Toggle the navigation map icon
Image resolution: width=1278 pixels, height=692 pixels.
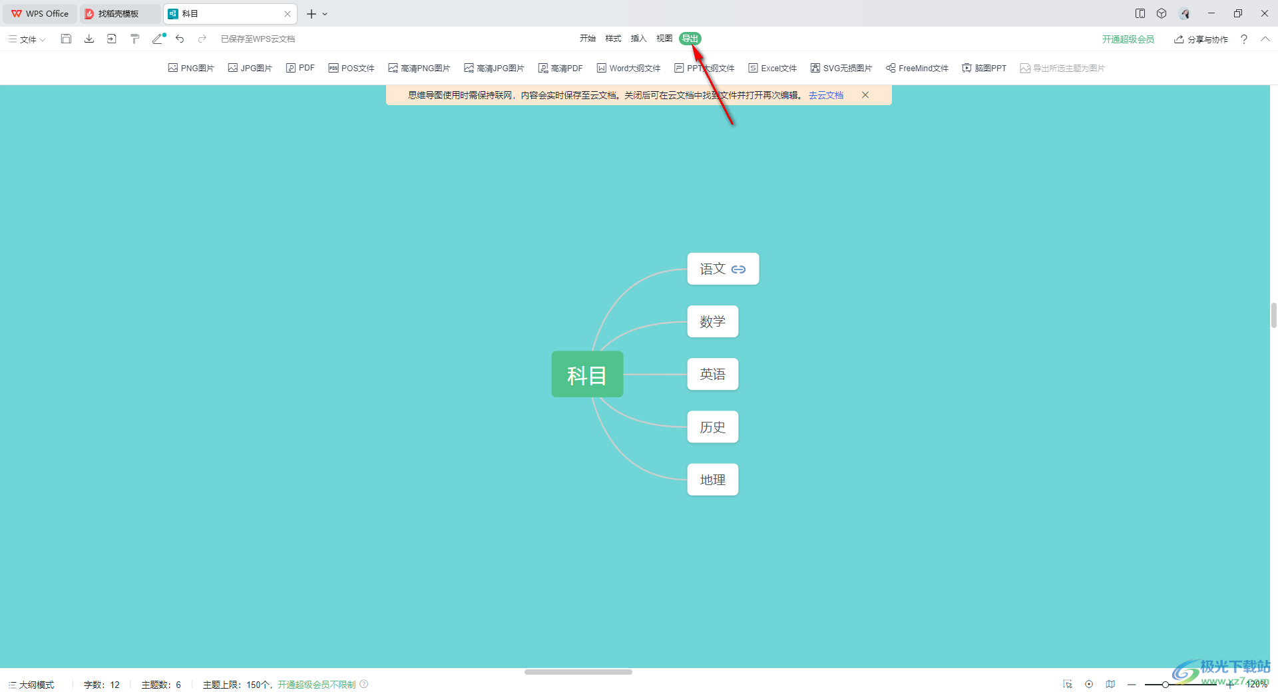[1110, 684]
